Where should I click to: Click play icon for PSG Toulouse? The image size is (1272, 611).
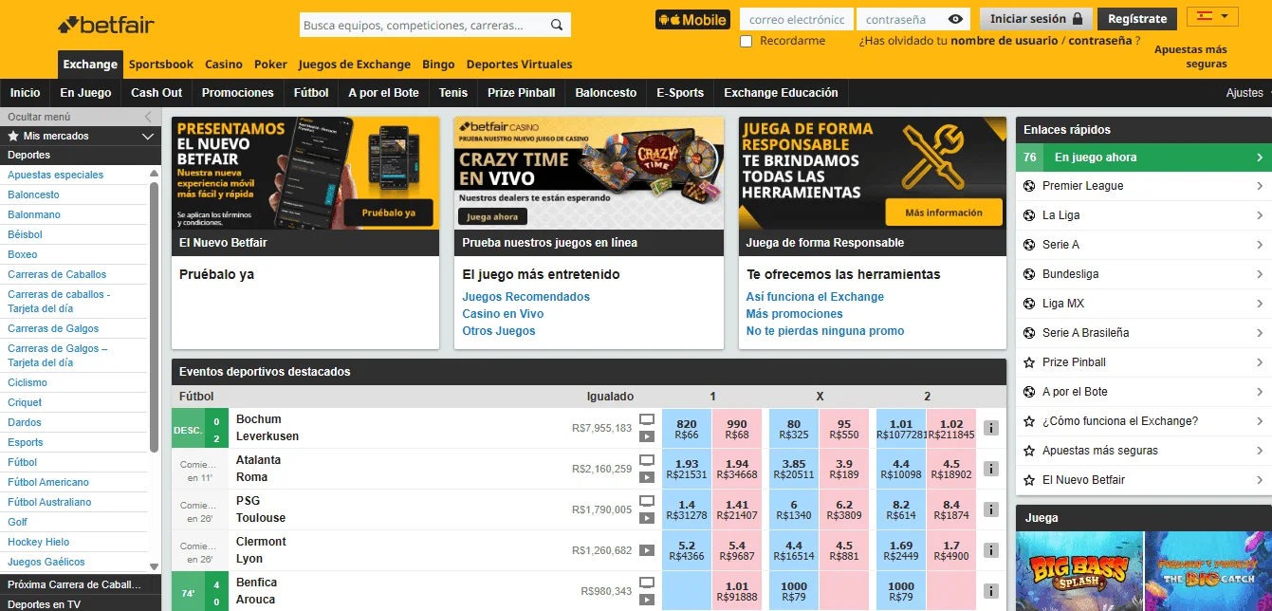pyautogui.click(x=647, y=519)
